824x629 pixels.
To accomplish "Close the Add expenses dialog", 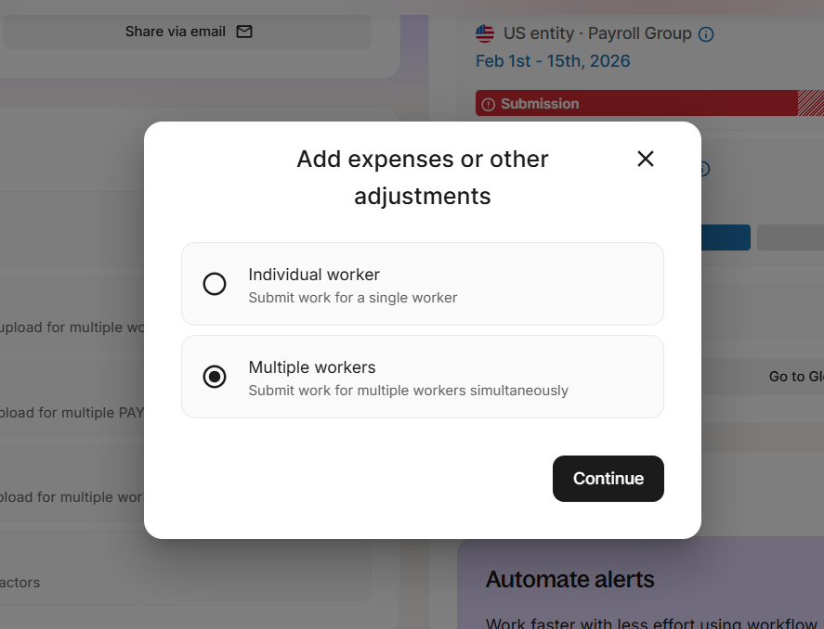I will point(646,159).
